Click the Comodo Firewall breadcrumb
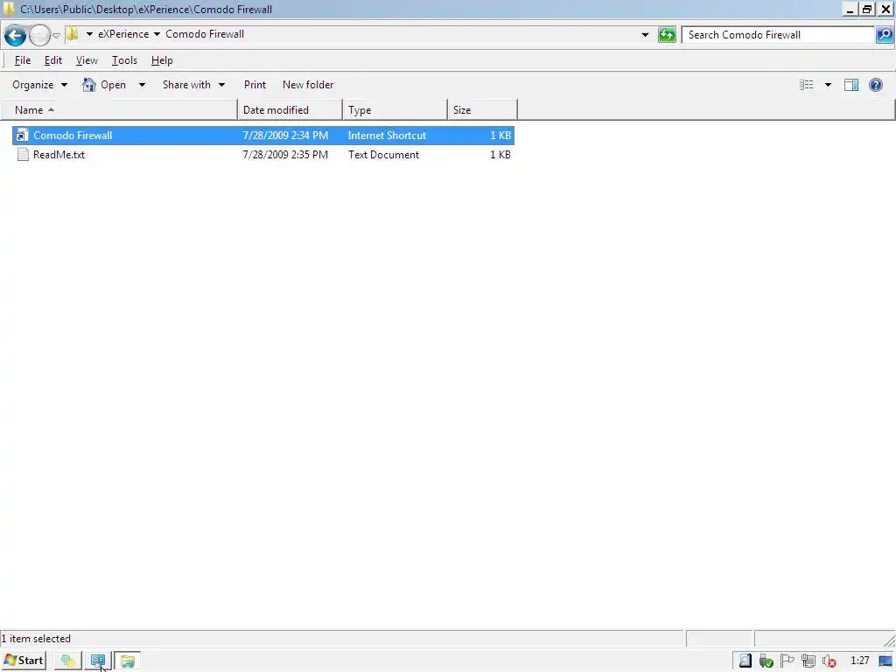Screen dimensions: 896x672 click(x=205, y=34)
